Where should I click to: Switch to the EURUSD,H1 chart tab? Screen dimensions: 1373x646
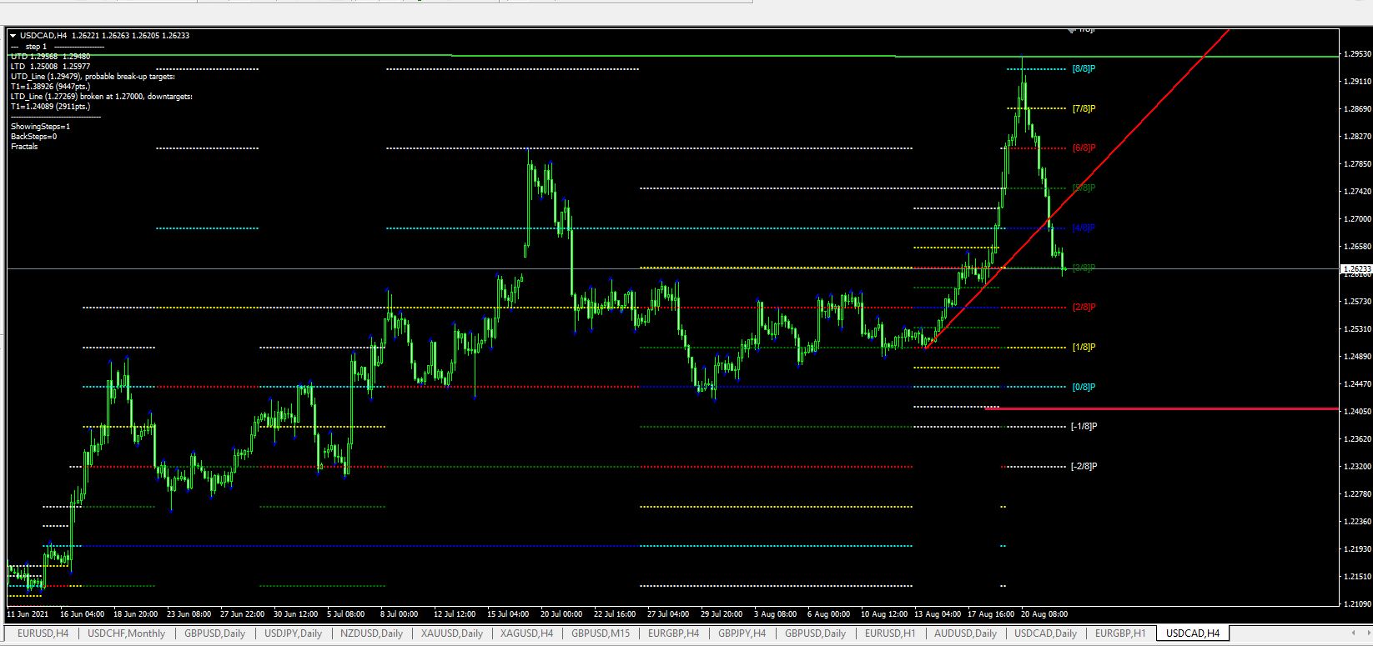tap(890, 633)
